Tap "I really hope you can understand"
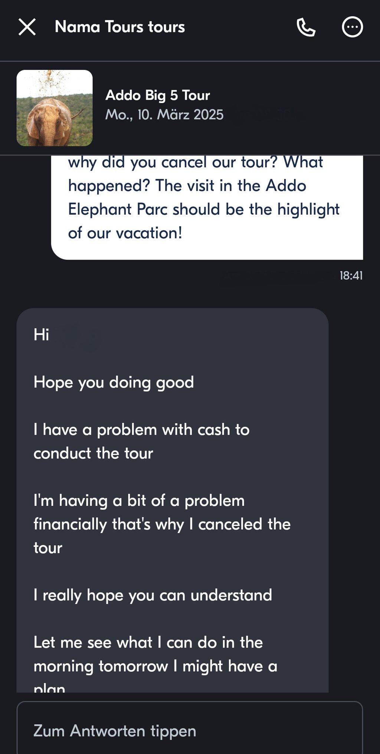 click(153, 596)
